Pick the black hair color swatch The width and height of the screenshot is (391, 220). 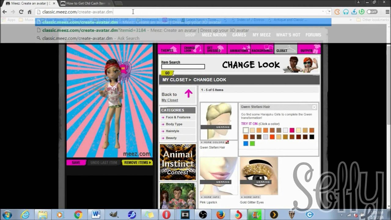pos(312,137)
